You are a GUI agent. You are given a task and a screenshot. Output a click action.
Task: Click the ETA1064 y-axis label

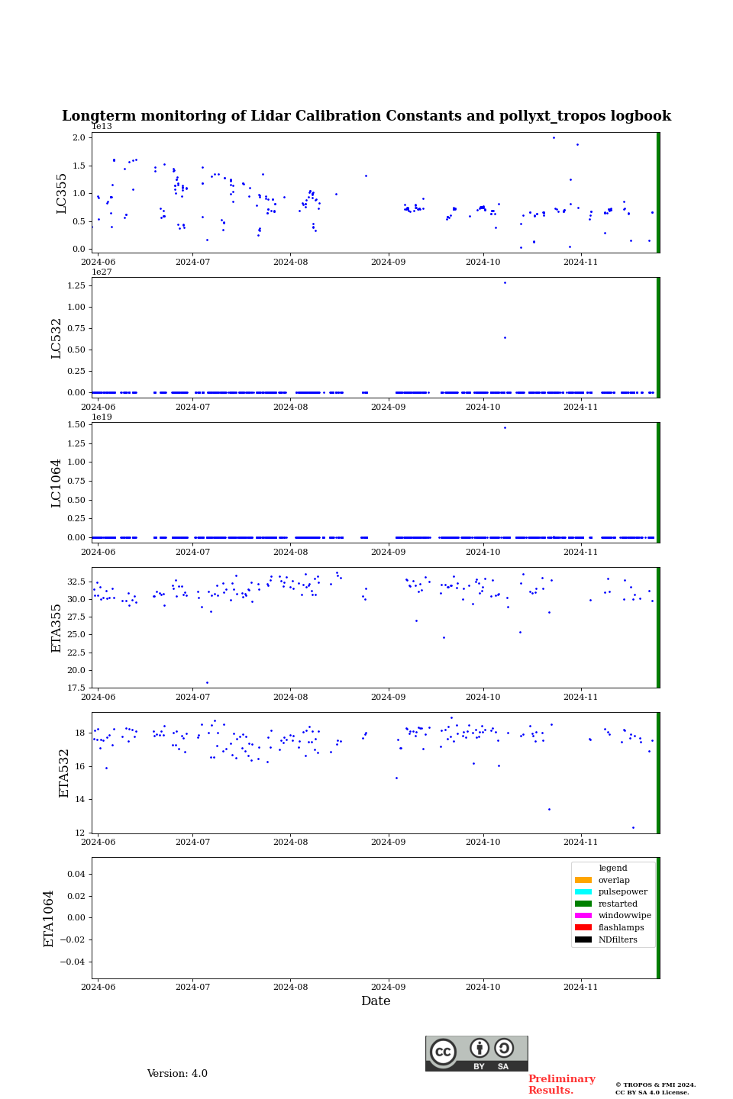coord(49,918)
